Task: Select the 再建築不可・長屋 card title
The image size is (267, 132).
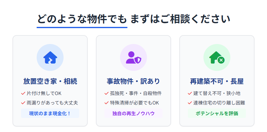Action: point(217,81)
